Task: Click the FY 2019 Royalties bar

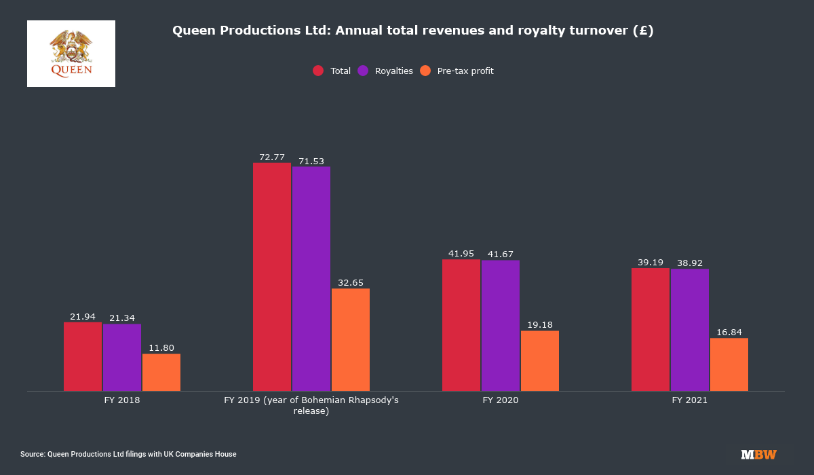Action: point(311,279)
